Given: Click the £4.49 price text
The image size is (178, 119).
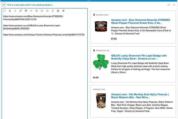Looking at the screenshot, I should click(96, 78).
